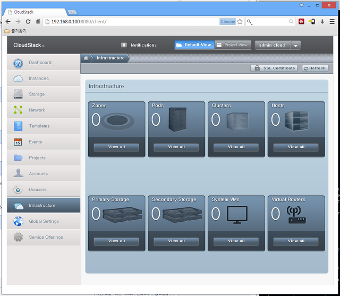View all Secondary Storage
The height and width of the screenshot is (296, 340).
coord(176,241)
